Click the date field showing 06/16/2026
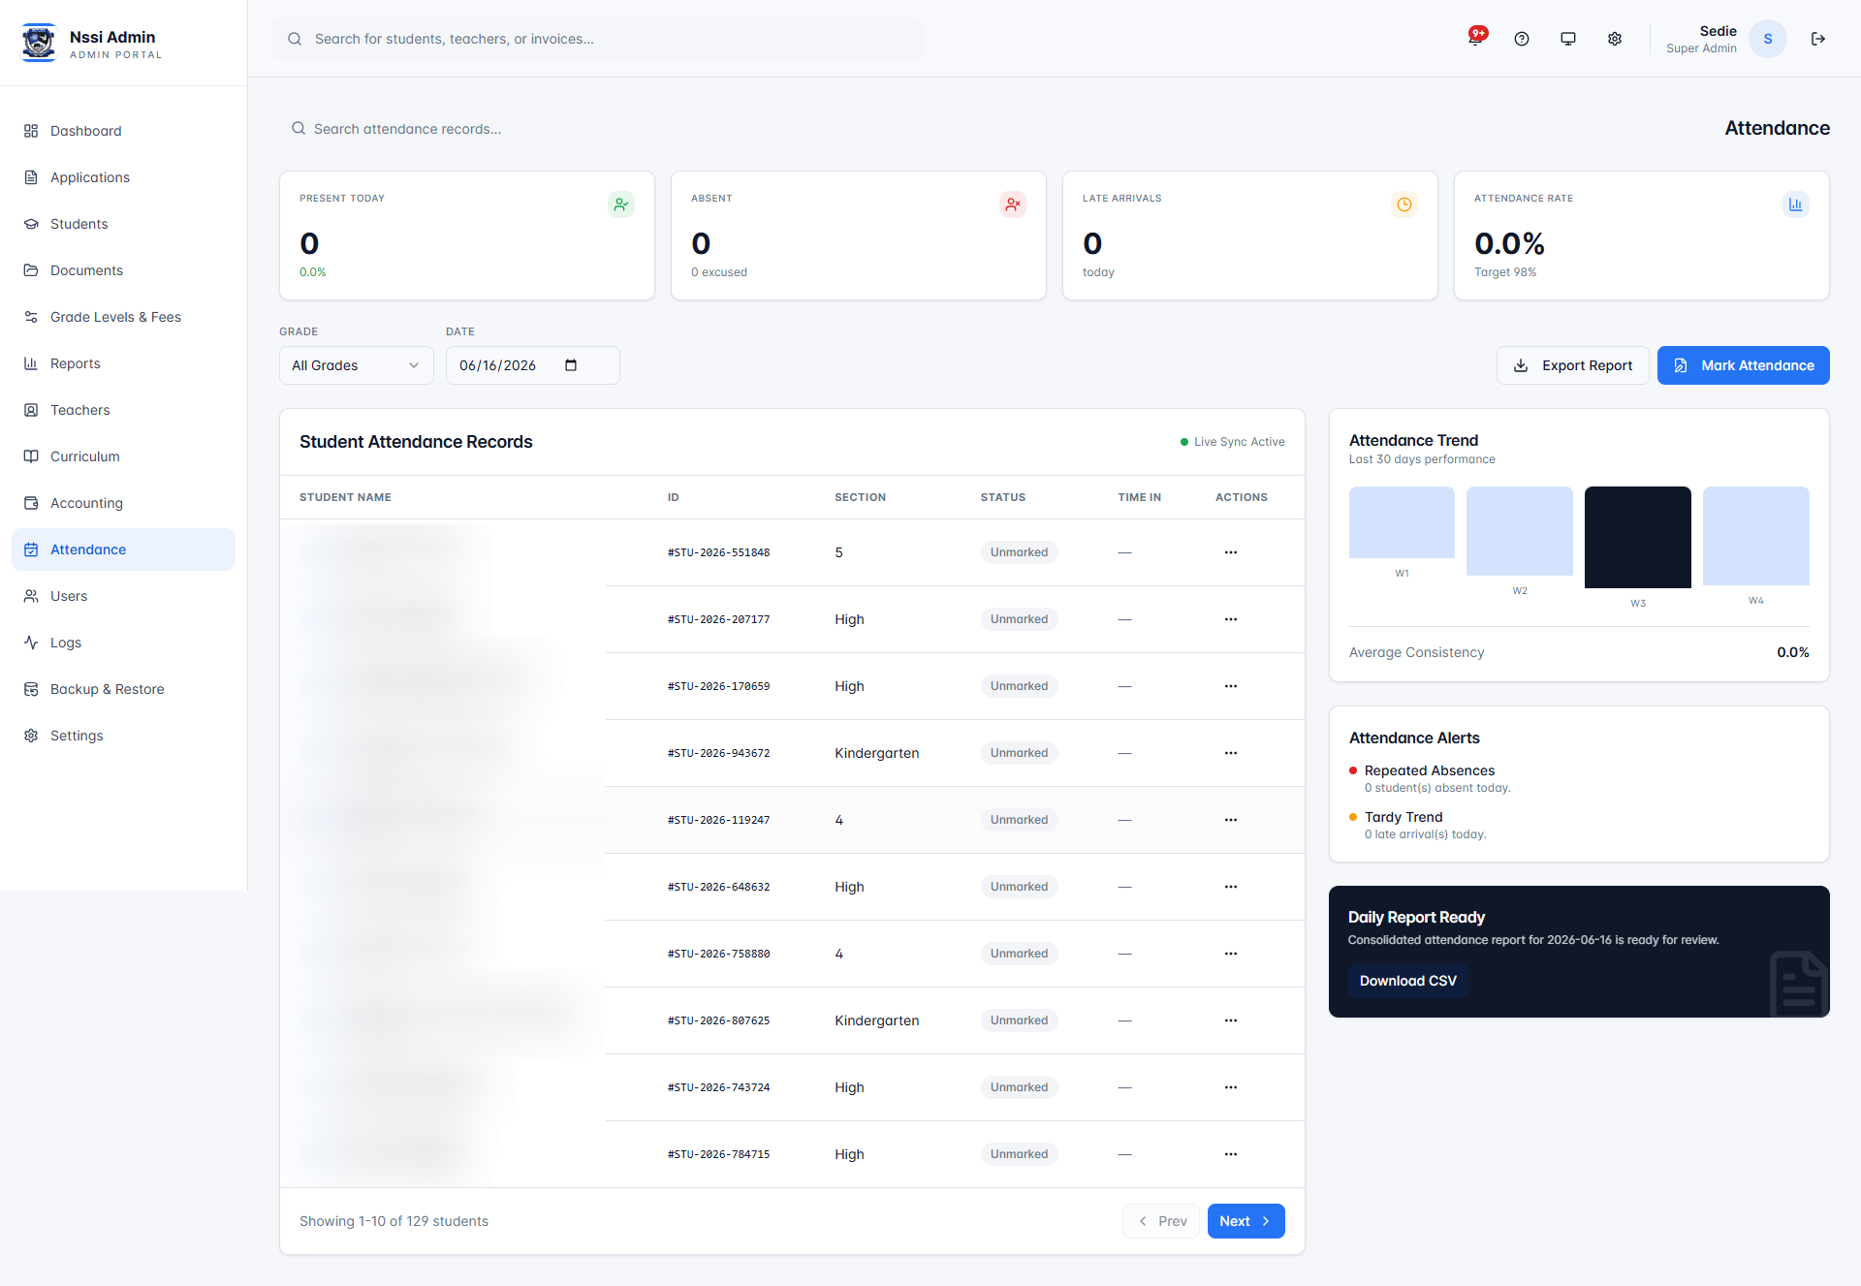The width and height of the screenshot is (1861, 1286). click(x=532, y=365)
